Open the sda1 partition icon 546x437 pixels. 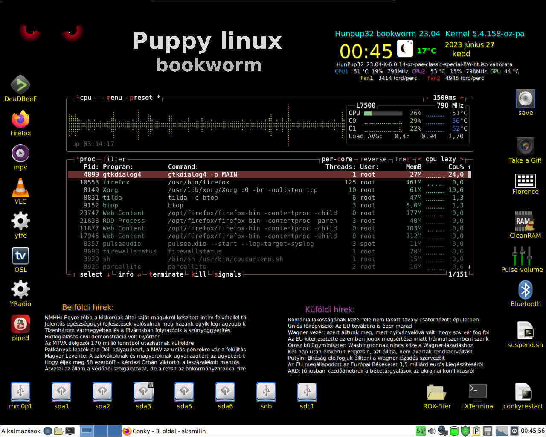[61, 392]
